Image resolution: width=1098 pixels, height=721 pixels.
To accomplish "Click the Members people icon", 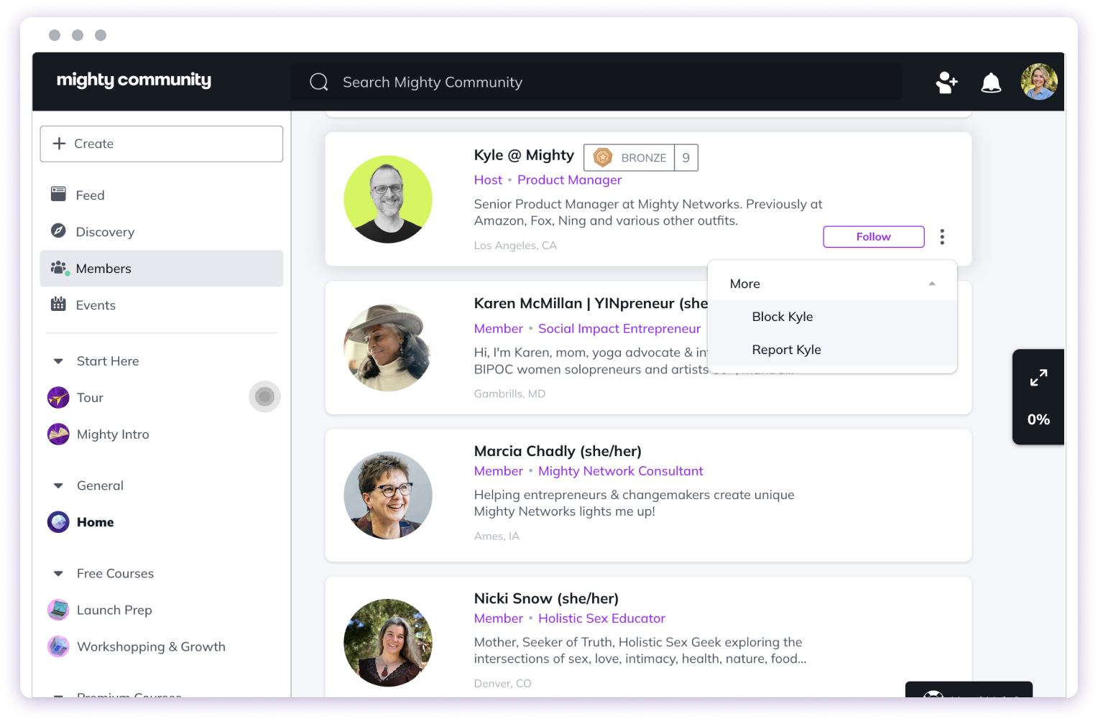I will tap(59, 268).
